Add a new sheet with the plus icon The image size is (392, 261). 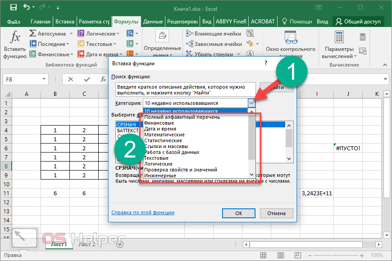point(120,244)
